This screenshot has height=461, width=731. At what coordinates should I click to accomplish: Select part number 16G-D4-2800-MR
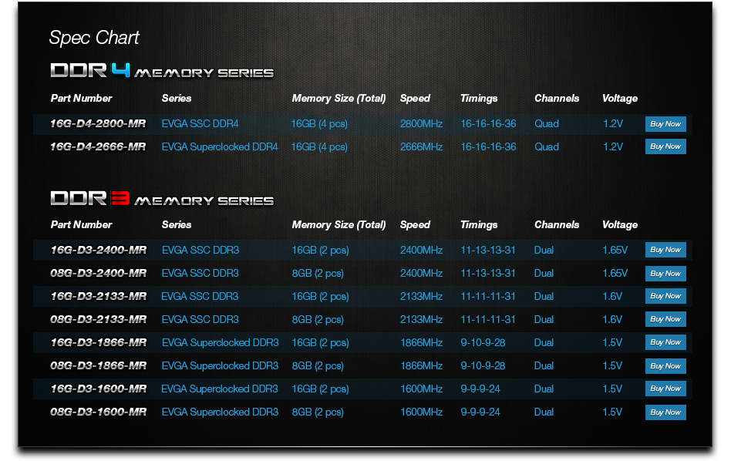pyautogui.click(x=98, y=123)
